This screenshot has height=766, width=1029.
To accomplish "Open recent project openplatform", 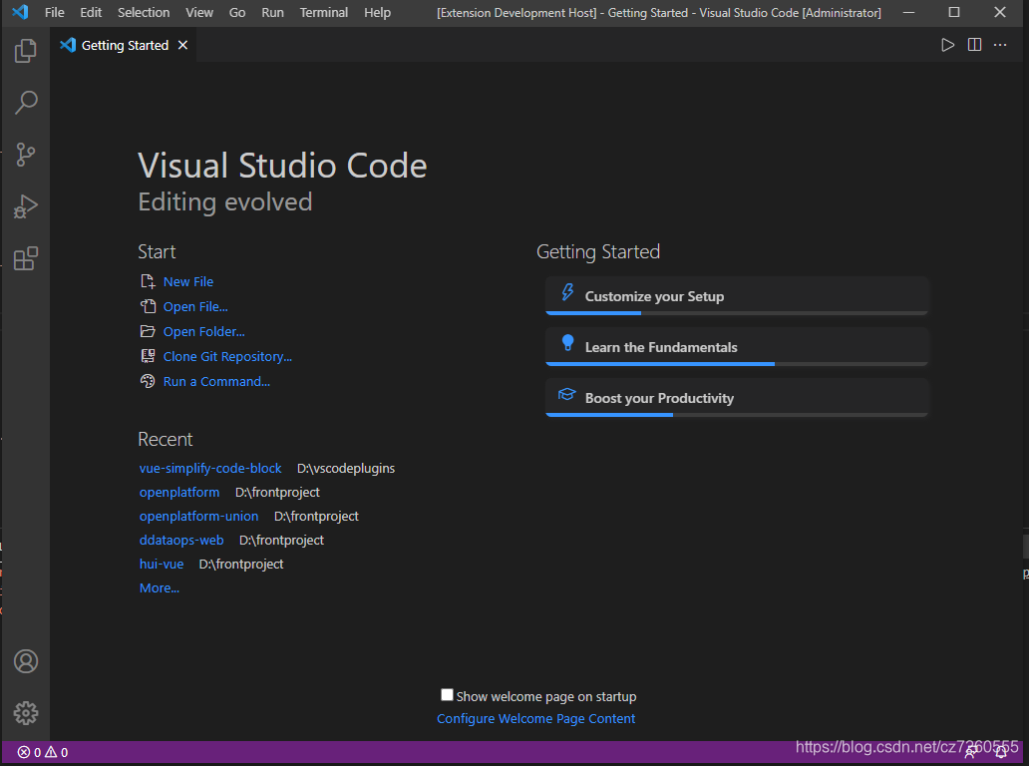I will [179, 493].
